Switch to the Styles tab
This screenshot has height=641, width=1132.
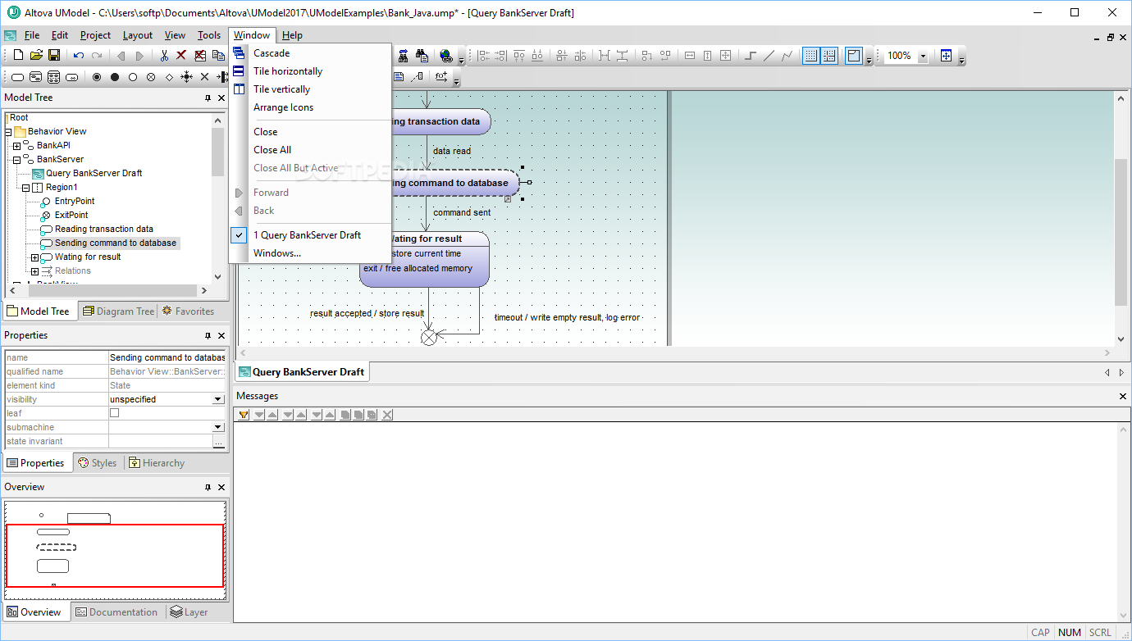pos(98,463)
